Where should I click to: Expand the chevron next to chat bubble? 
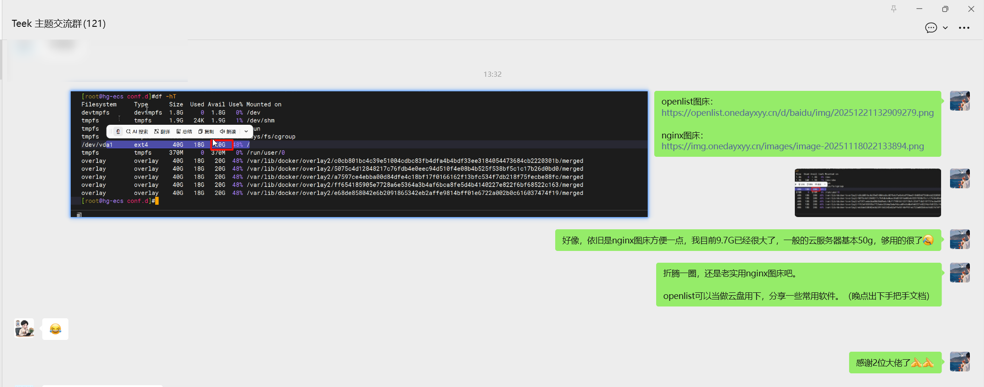(x=945, y=28)
